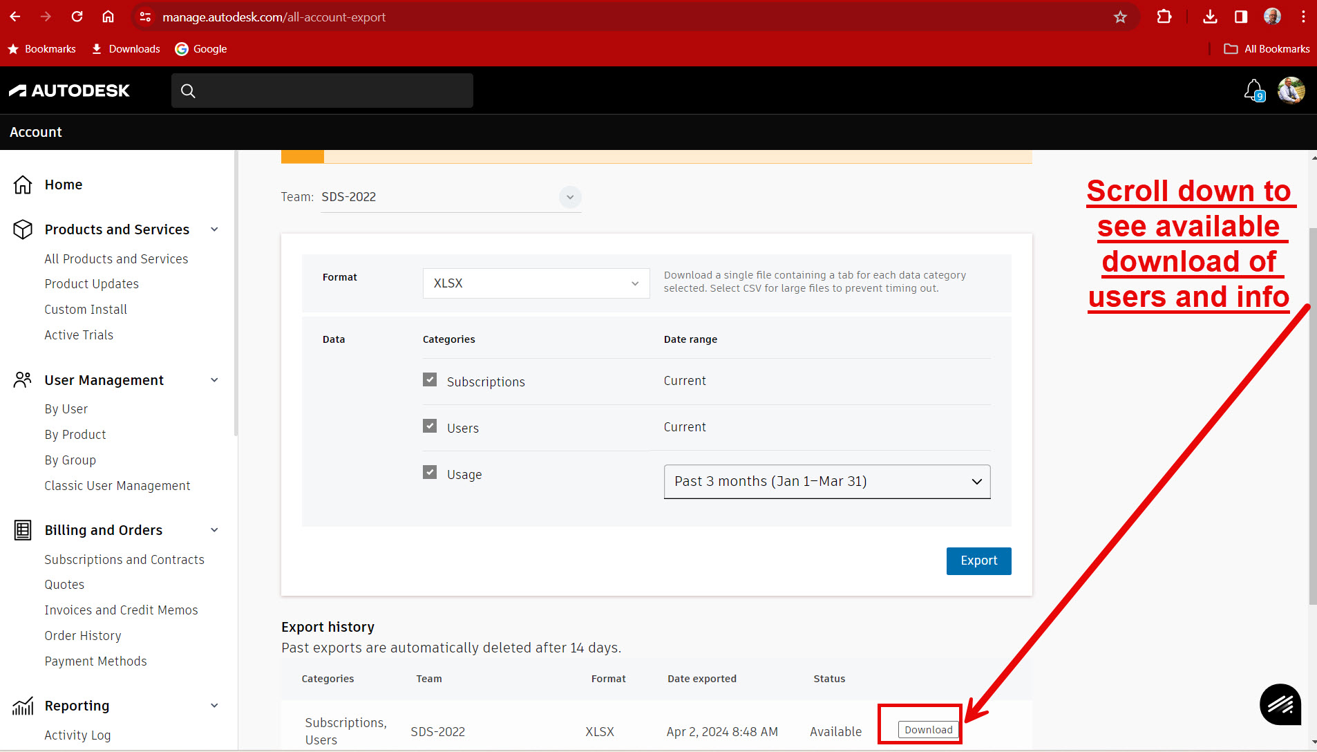Open By Product under User Management

coord(75,435)
